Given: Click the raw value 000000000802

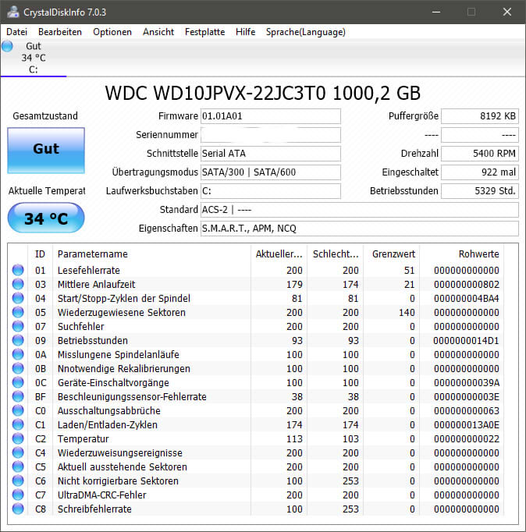Looking at the screenshot, I should pyautogui.click(x=467, y=284).
